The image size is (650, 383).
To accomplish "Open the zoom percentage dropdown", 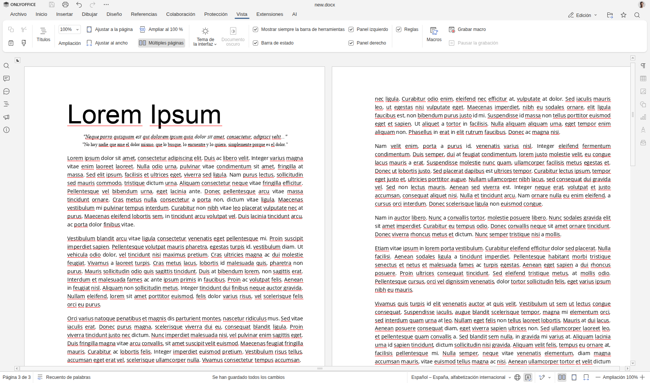I will click(x=77, y=29).
